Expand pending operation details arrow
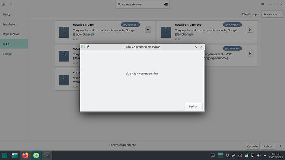 pyautogui.click(x=280, y=146)
